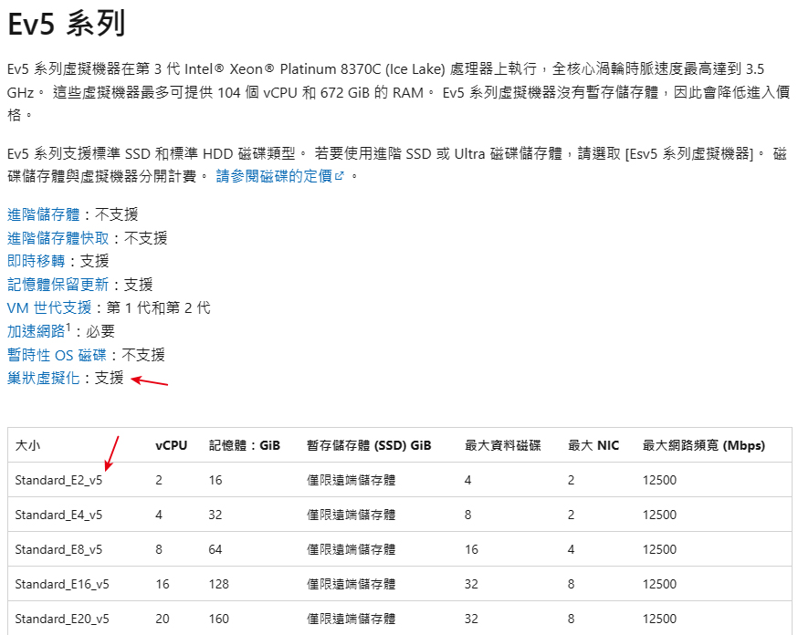Click max data disks 16 in Standard_E8_v5 row
This screenshot has width=798, height=635.
point(471,549)
